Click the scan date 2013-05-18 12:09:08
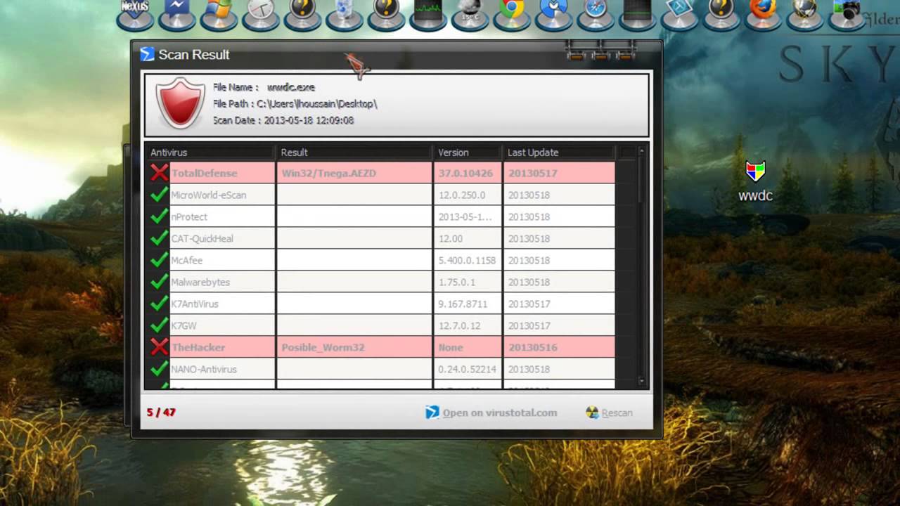The height and width of the screenshot is (506, 900). click(309, 120)
